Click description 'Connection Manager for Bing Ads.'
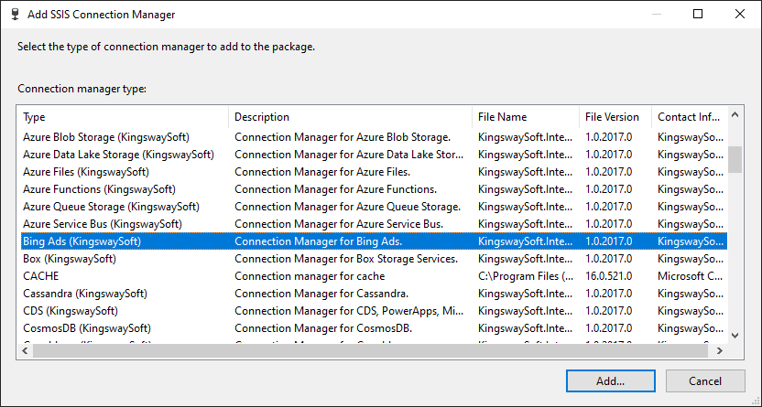Viewport: 762px width, 407px height. tap(319, 241)
